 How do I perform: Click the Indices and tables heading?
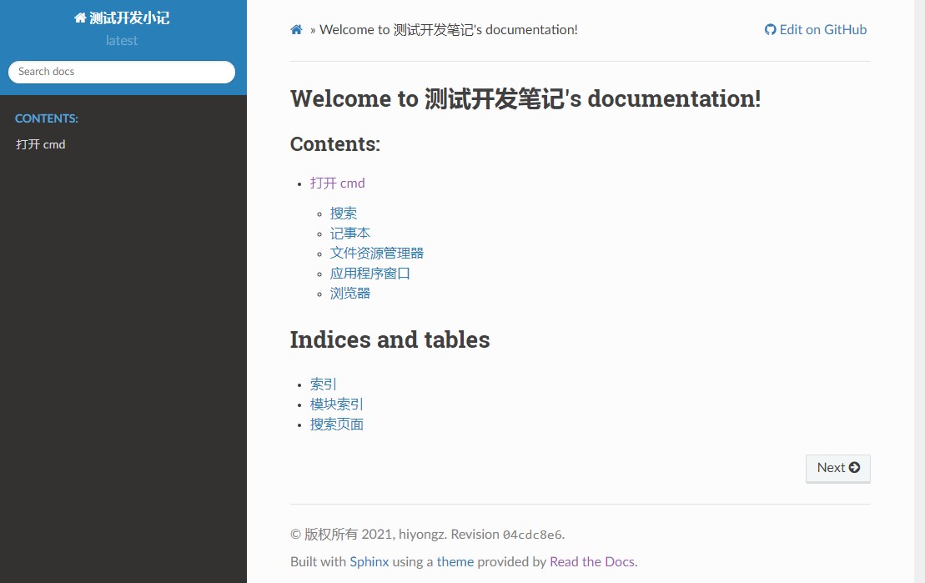390,340
